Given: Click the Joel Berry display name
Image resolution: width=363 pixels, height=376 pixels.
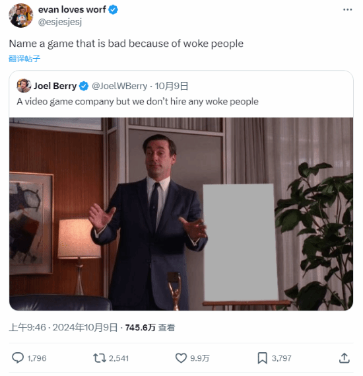Looking at the screenshot, I should coord(55,86).
